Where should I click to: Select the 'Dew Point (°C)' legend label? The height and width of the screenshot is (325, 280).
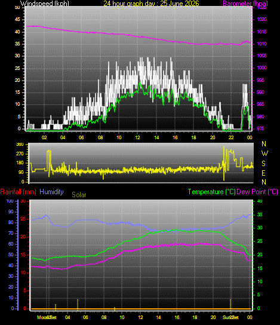(x=257, y=192)
